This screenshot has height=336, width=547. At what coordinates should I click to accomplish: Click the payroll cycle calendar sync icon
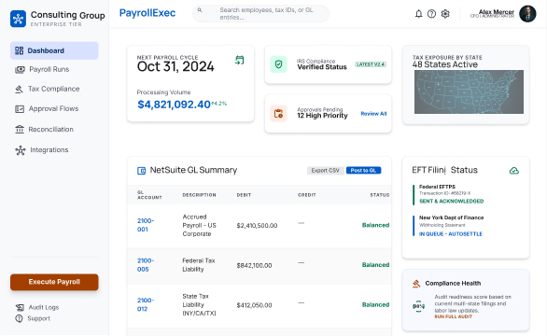click(239, 60)
